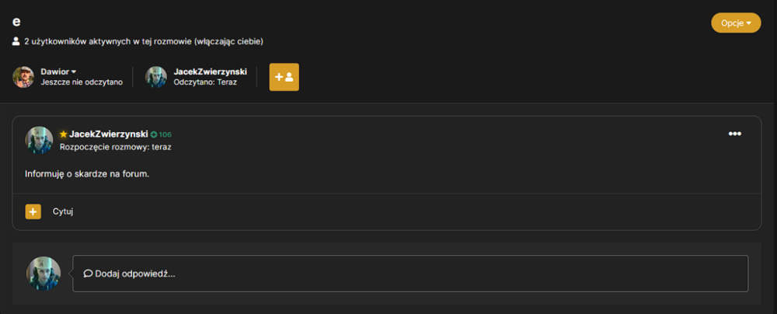Click the add participant icon button
The height and width of the screenshot is (314, 777).
pos(284,77)
